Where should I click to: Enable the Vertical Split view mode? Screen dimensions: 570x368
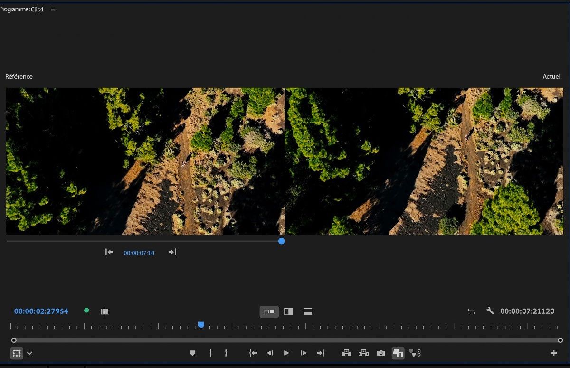tap(288, 311)
